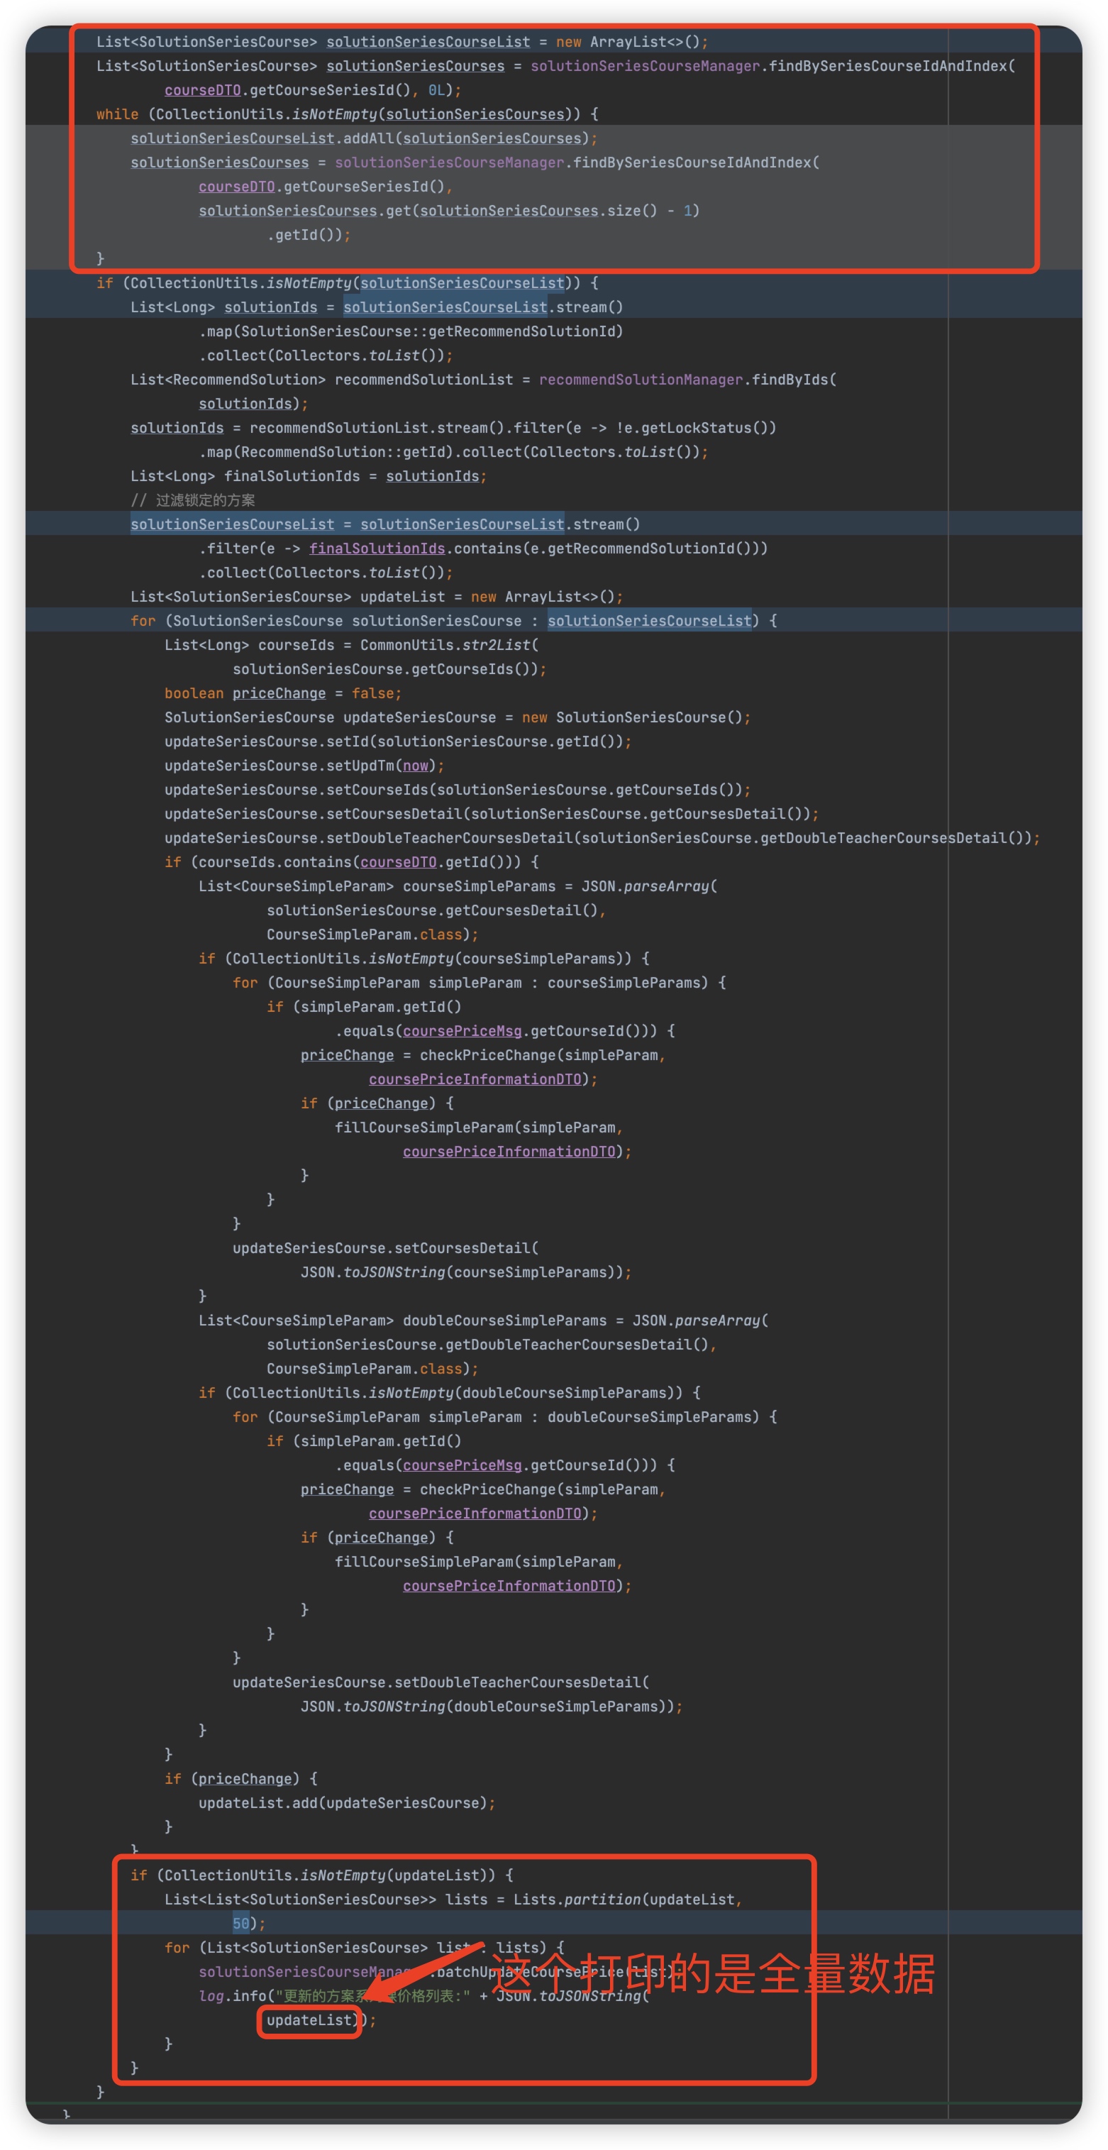
Task: Click the "0L" literal argument
Action: (436, 90)
